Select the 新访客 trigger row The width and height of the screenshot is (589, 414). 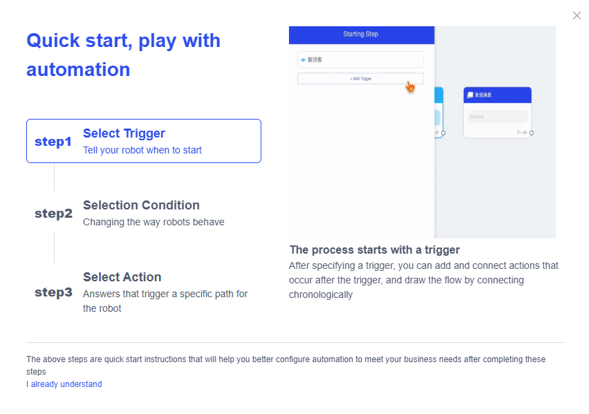pos(360,60)
